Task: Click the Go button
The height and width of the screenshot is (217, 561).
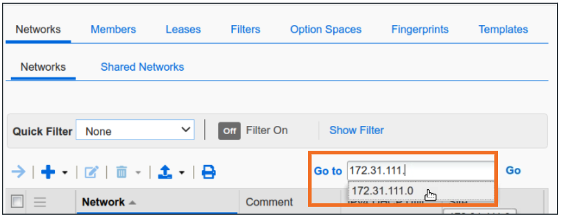Action: (x=513, y=171)
